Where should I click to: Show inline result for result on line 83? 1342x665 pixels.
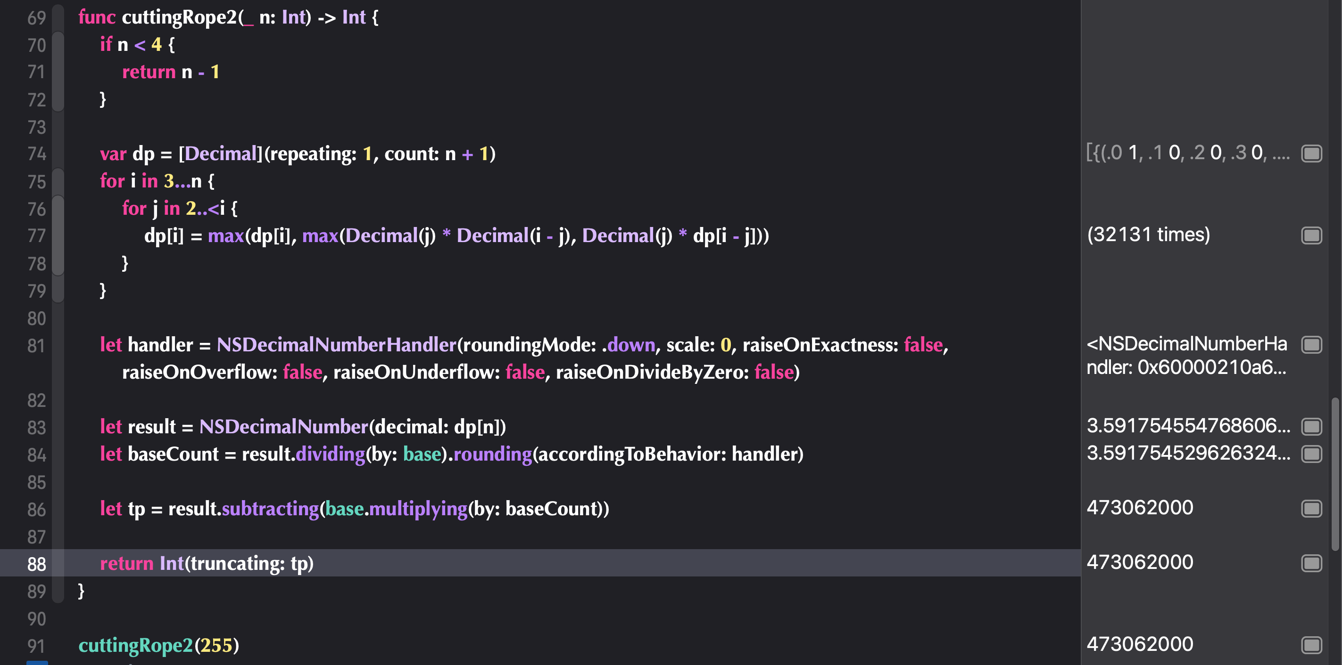(1311, 427)
